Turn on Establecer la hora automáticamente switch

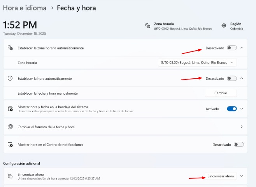232,78
